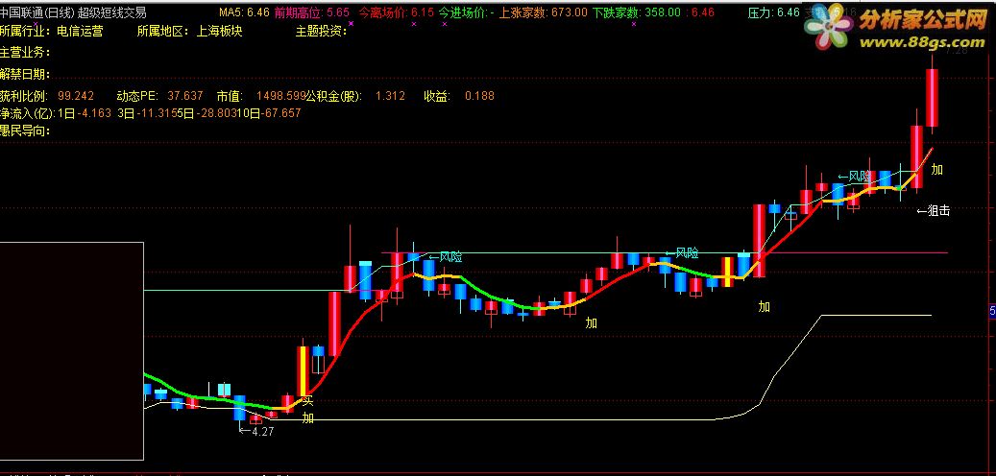Click the 下跌家数: 358.00 readout
Image resolution: width=996 pixels, height=476 pixels.
point(637,12)
